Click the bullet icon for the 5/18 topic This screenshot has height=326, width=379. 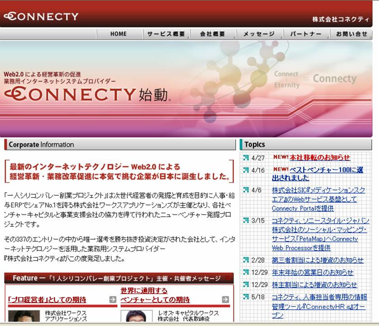click(246, 297)
